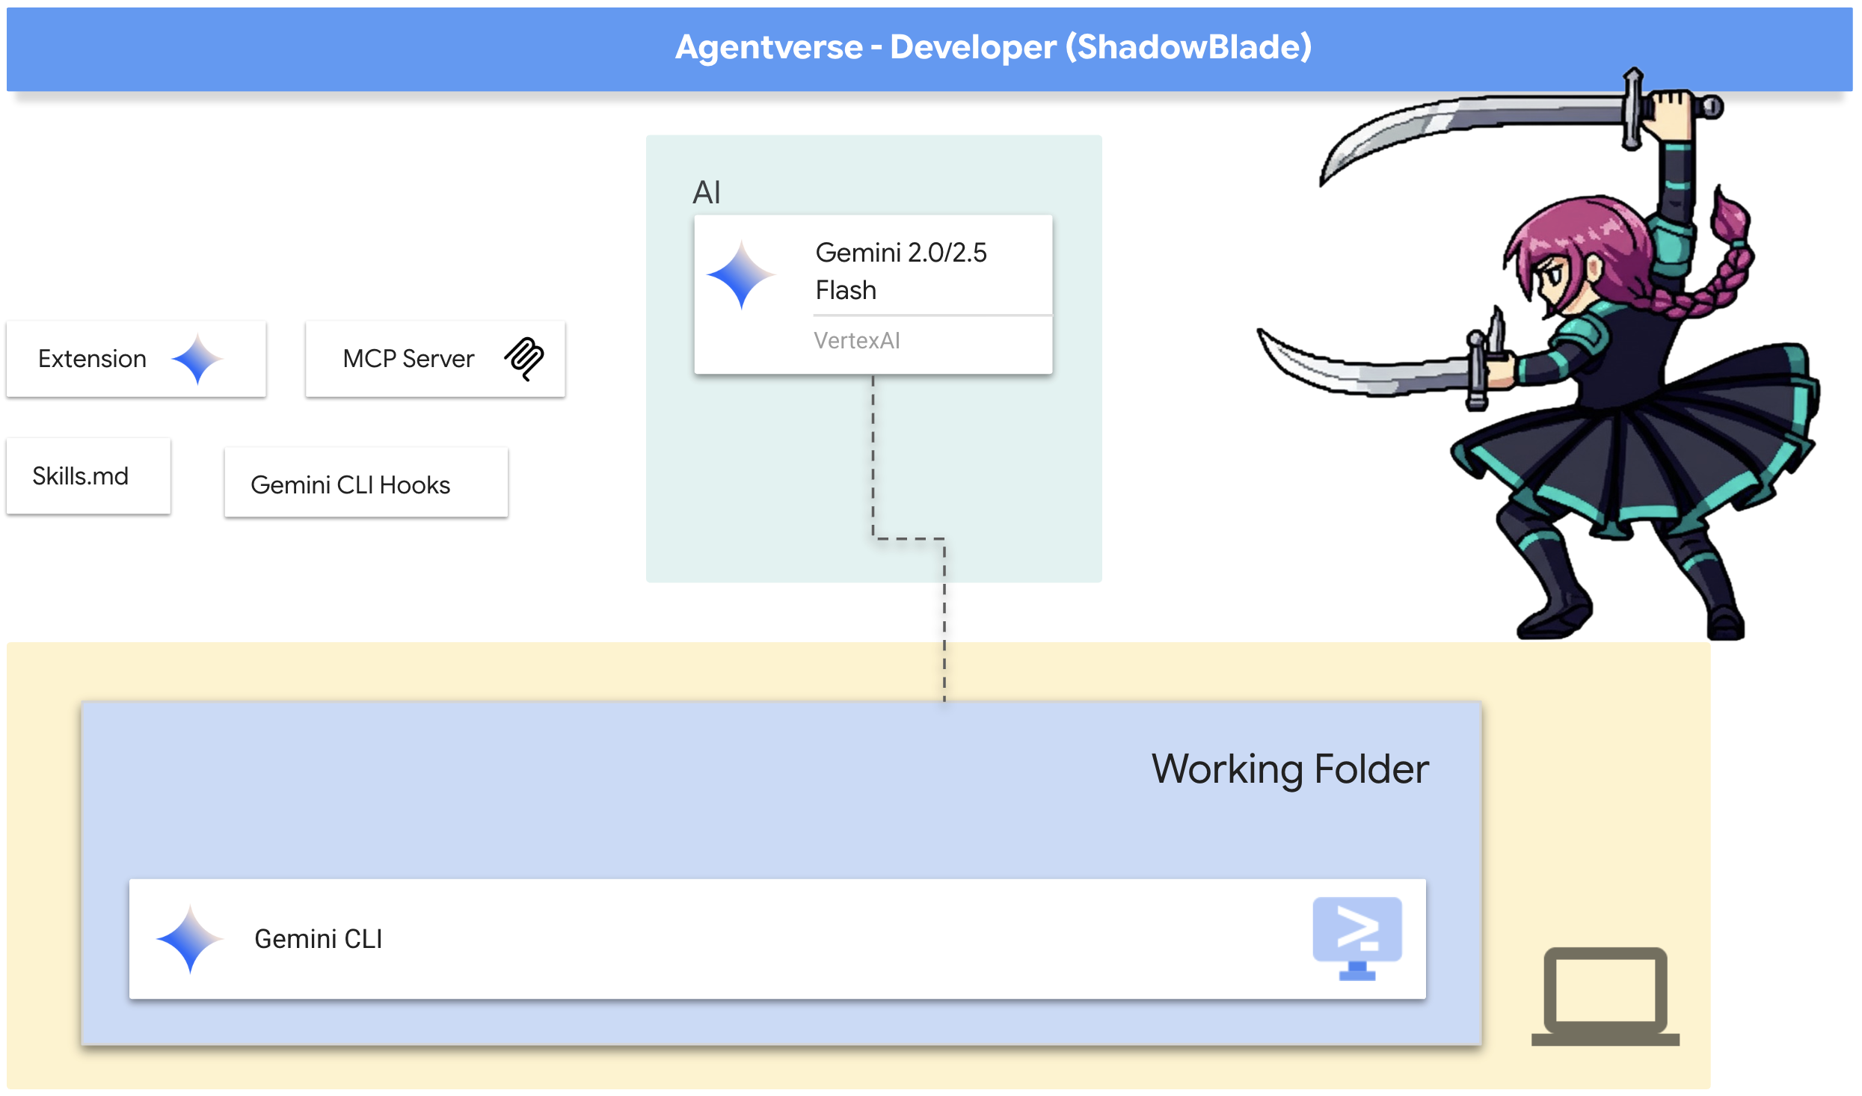The image size is (1862, 1096).
Task: Click the Skills.md box
Action: pyautogui.click(x=88, y=476)
